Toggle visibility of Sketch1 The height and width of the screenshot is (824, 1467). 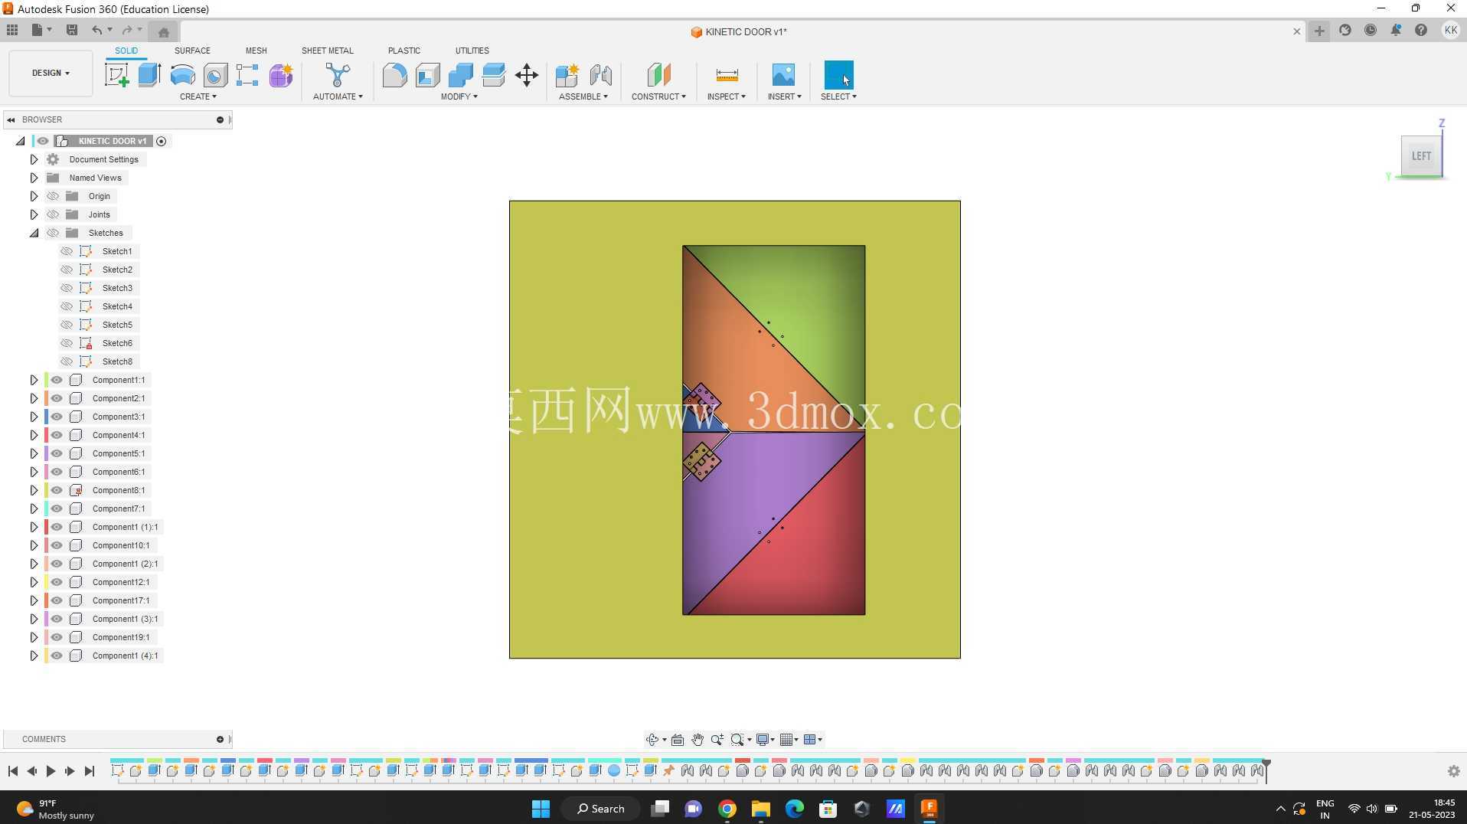point(67,251)
